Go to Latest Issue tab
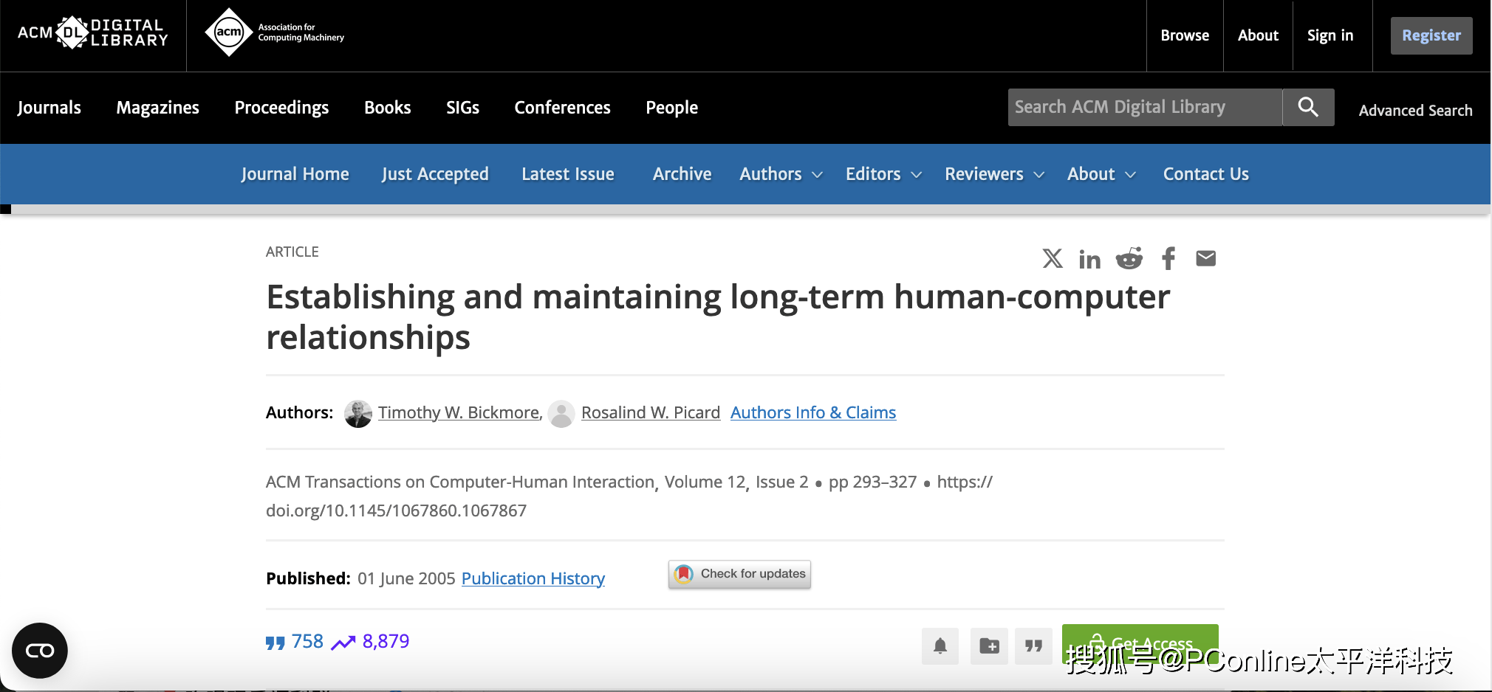This screenshot has height=692, width=1492. click(x=567, y=174)
